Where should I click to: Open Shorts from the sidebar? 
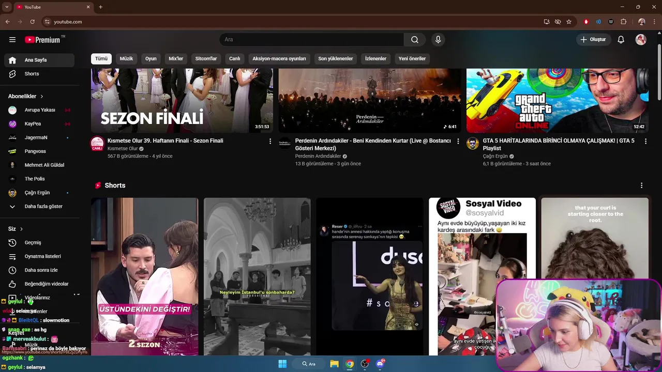[39, 74]
